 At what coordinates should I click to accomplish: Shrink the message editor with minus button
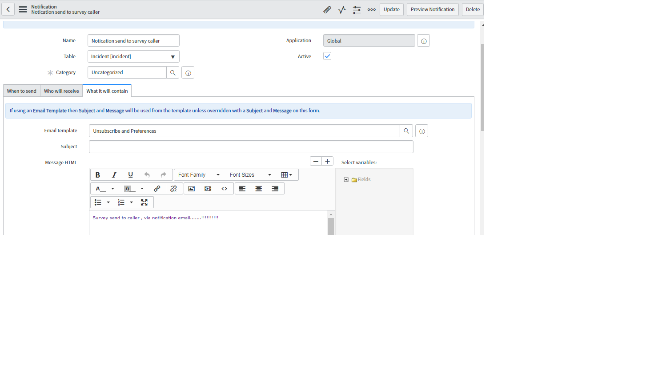[316, 162]
